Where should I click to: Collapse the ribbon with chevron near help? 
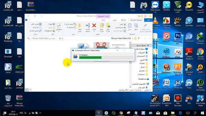tap(30, 20)
